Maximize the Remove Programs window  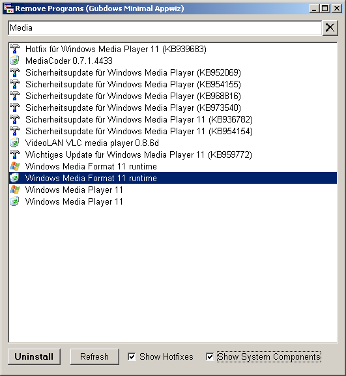(325, 8)
